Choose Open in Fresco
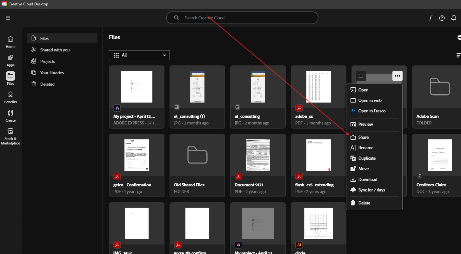Viewport: 461px width, 254px height. coord(374,111)
